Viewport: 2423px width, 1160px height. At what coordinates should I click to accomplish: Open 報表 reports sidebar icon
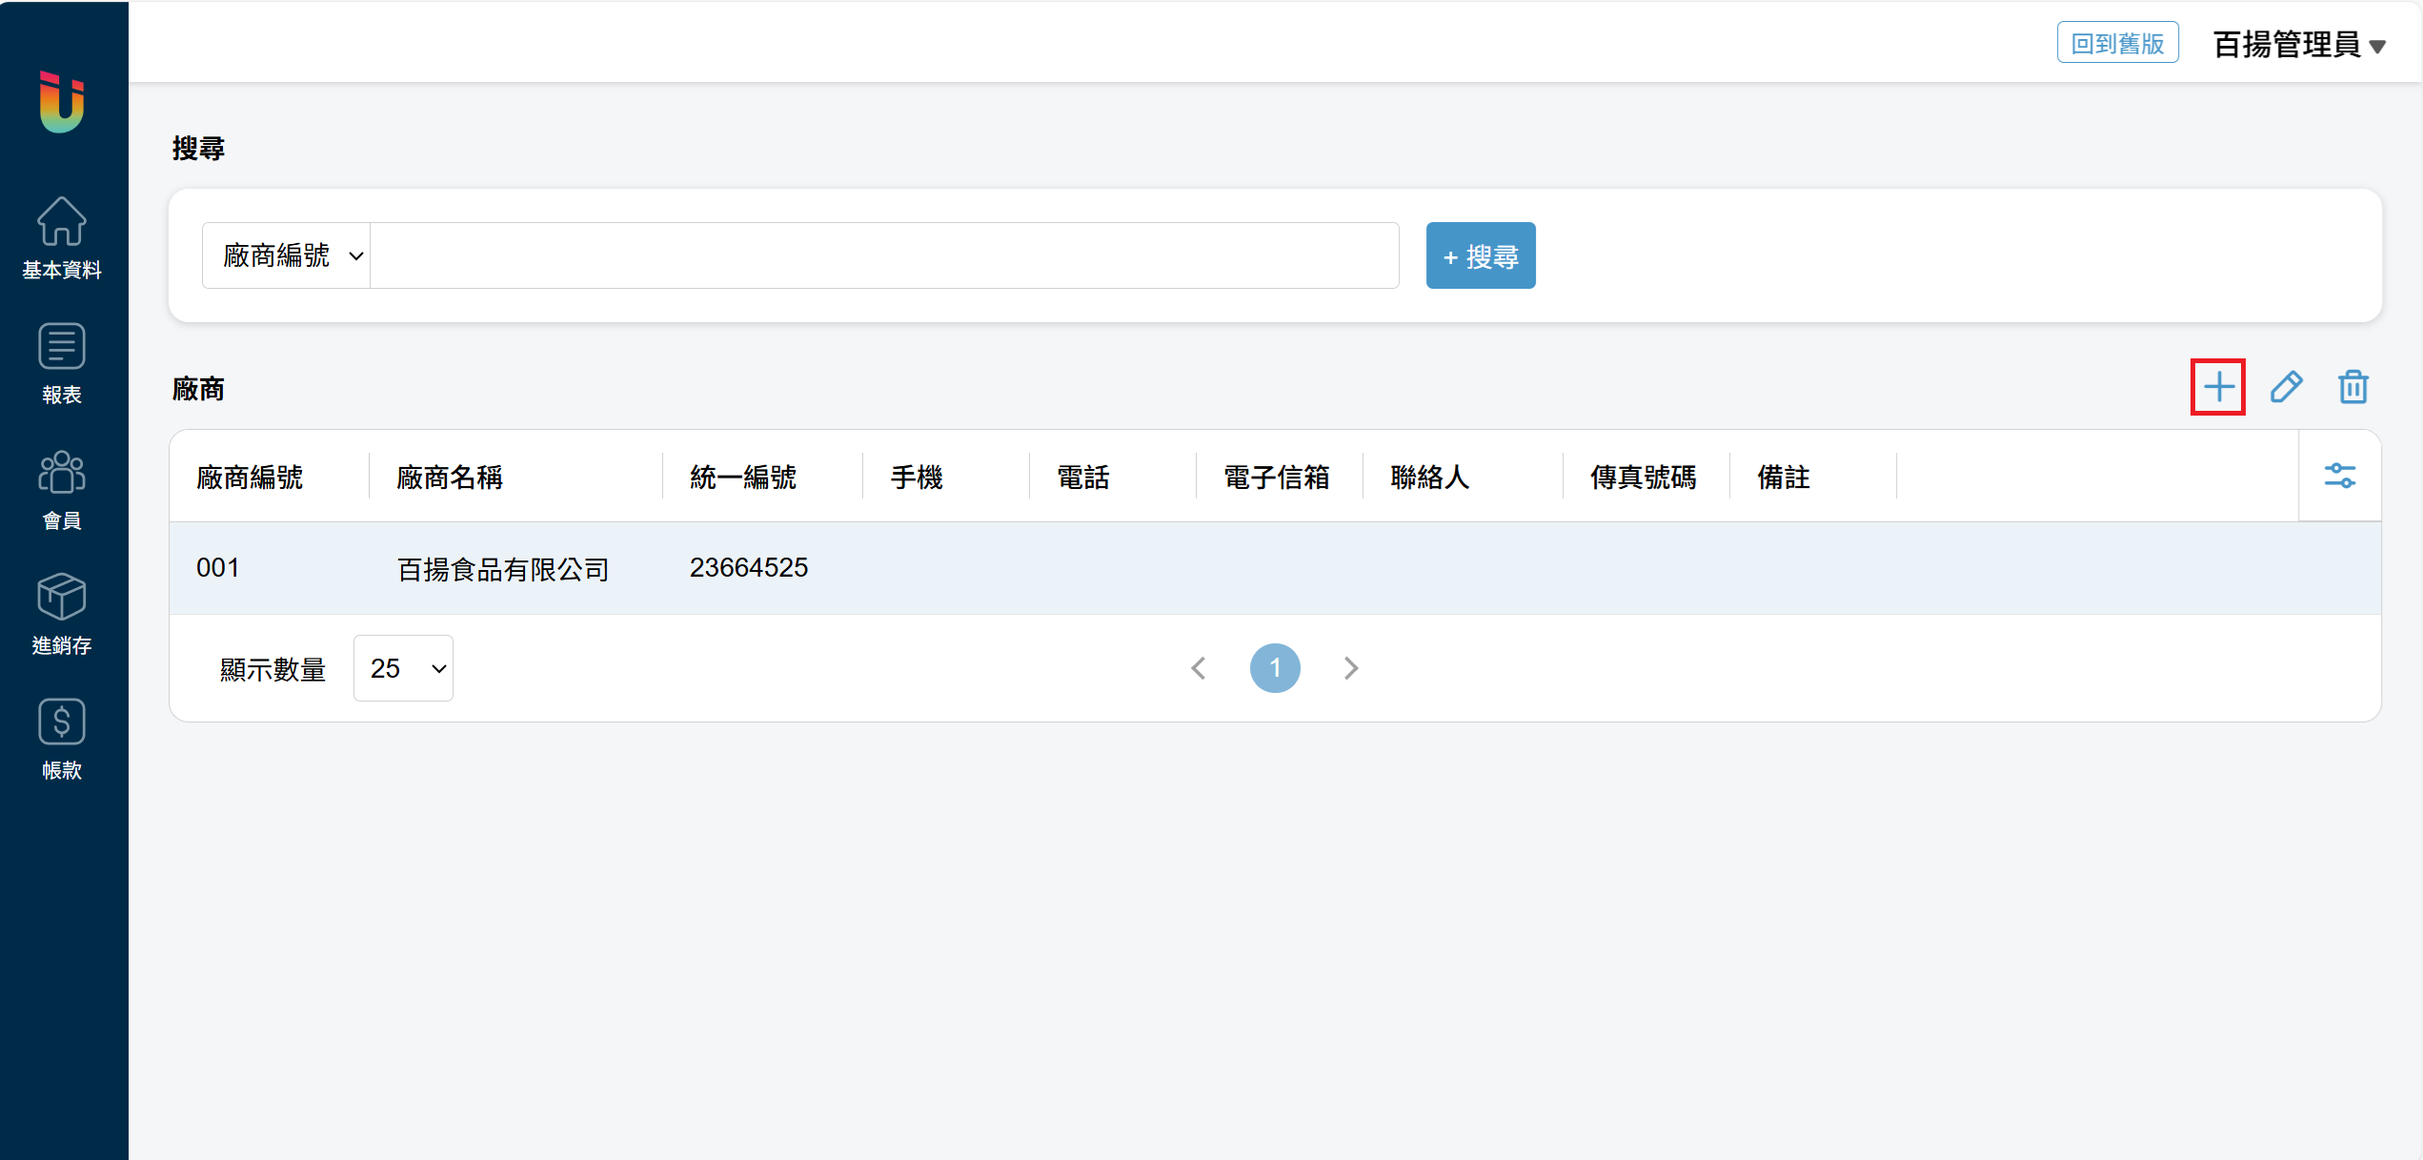[62, 362]
